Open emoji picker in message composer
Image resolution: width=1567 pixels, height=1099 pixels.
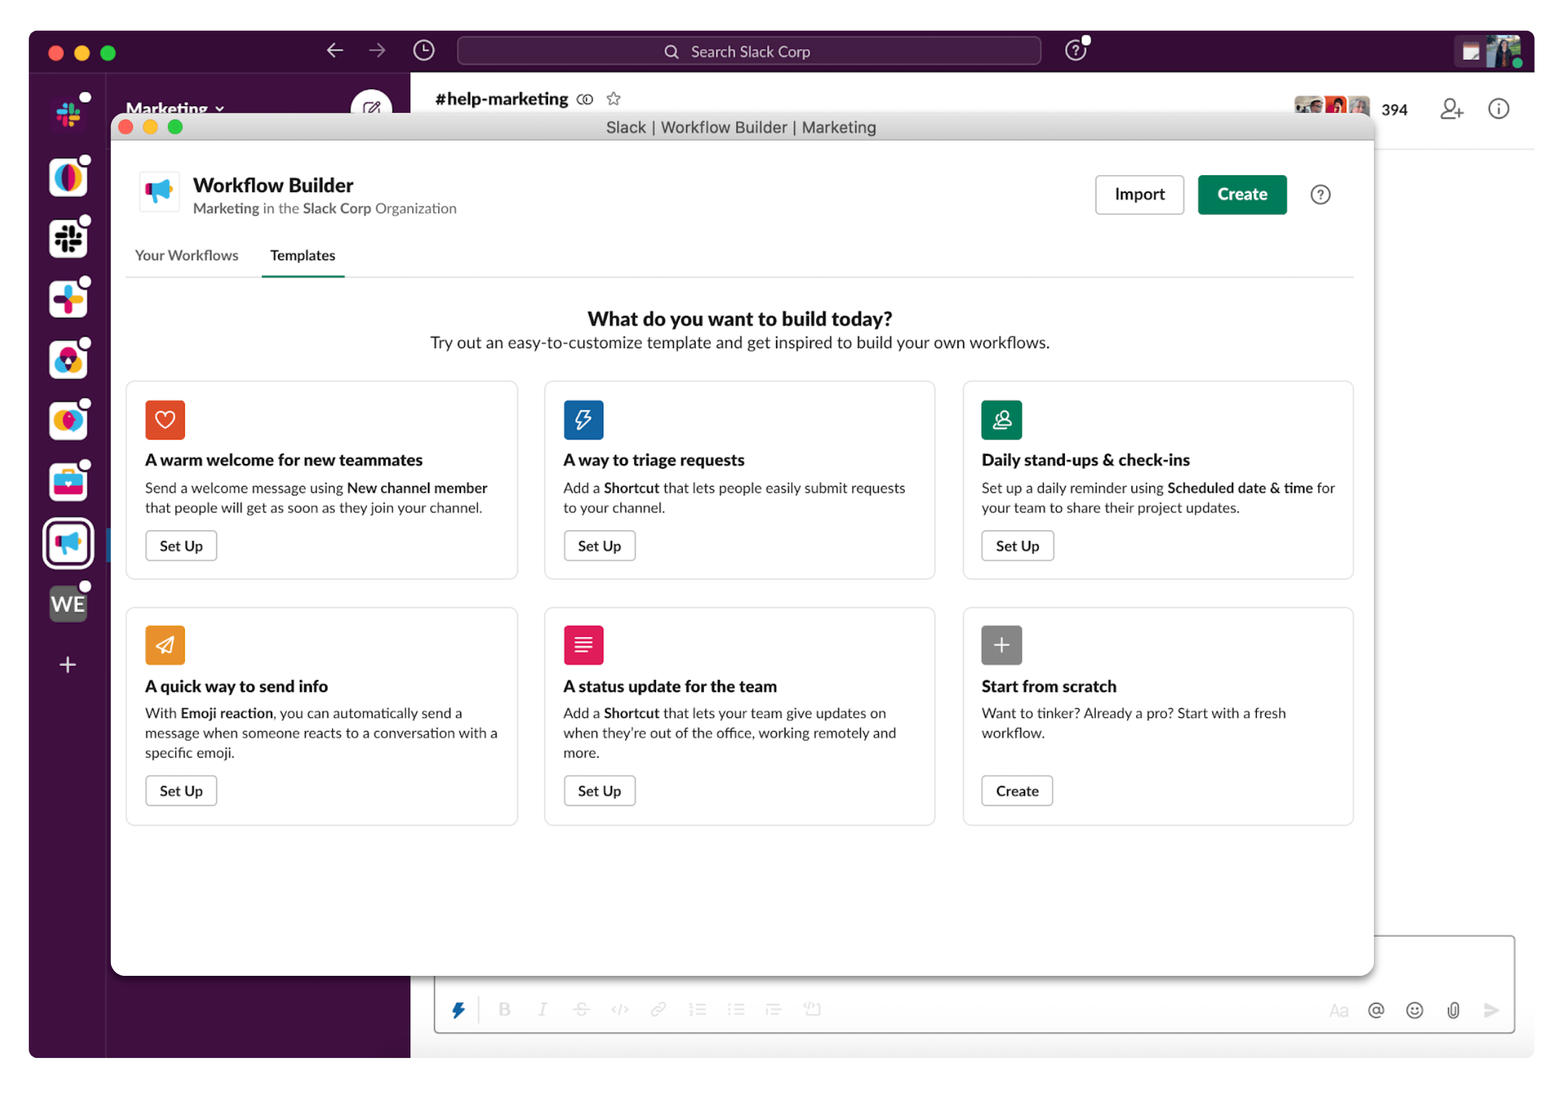(x=1414, y=1010)
